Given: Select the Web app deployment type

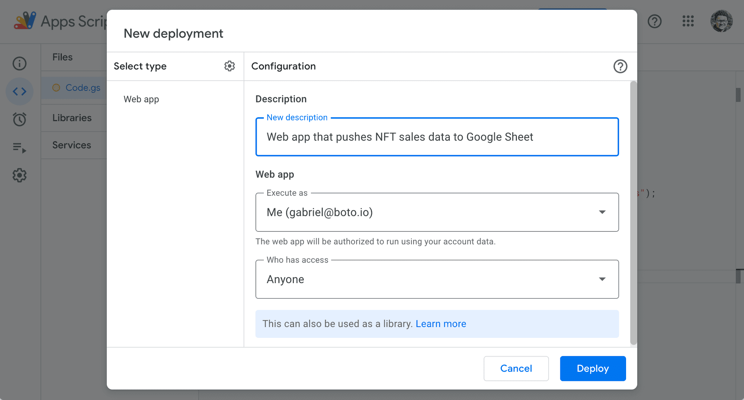Looking at the screenshot, I should tap(141, 99).
